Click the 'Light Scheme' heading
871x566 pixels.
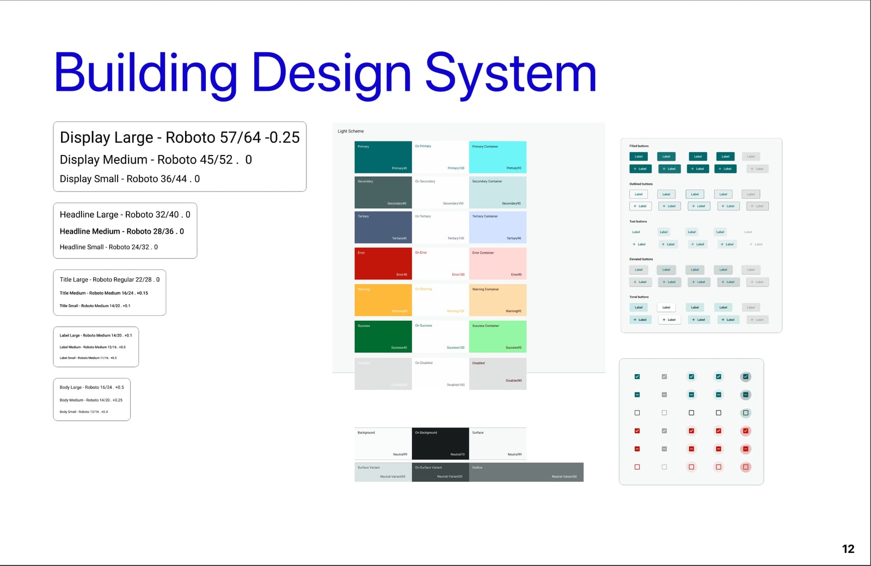point(351,131)
